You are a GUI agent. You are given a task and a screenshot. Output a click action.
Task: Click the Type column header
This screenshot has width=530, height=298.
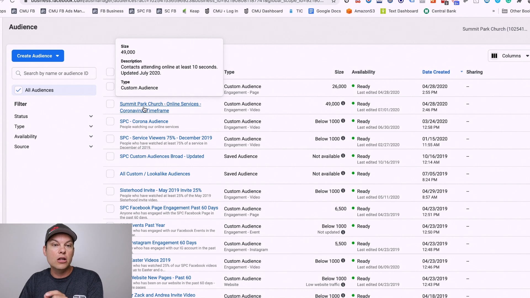[x=229, y=72]
